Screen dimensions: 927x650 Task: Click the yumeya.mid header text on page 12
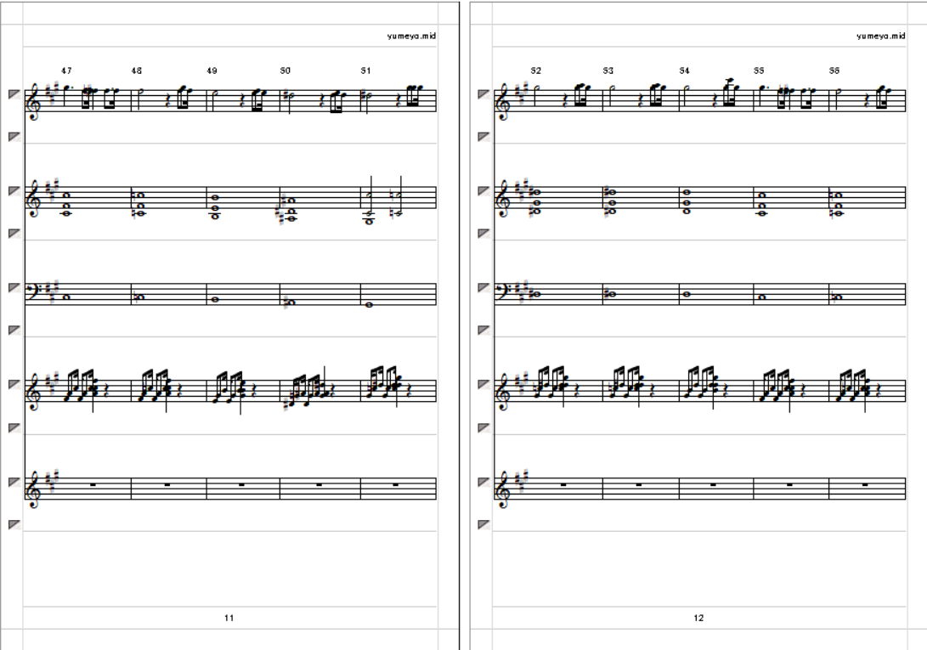click(881, 36)
